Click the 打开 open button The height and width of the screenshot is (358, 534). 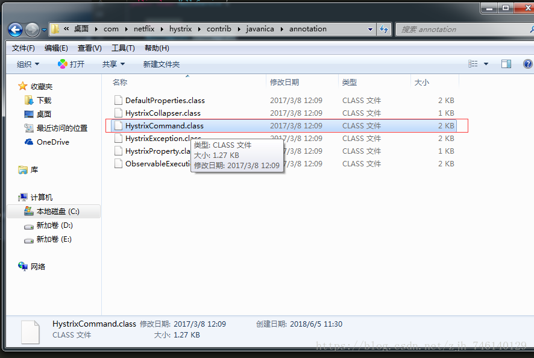(71, 64)
